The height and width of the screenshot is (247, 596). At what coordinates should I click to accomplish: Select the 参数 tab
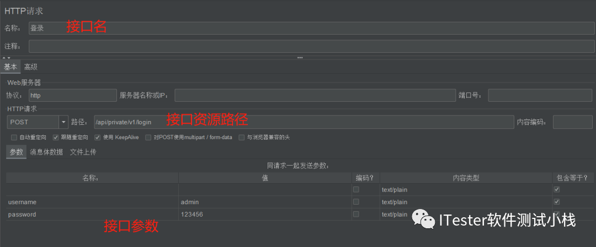click(17, 152)
